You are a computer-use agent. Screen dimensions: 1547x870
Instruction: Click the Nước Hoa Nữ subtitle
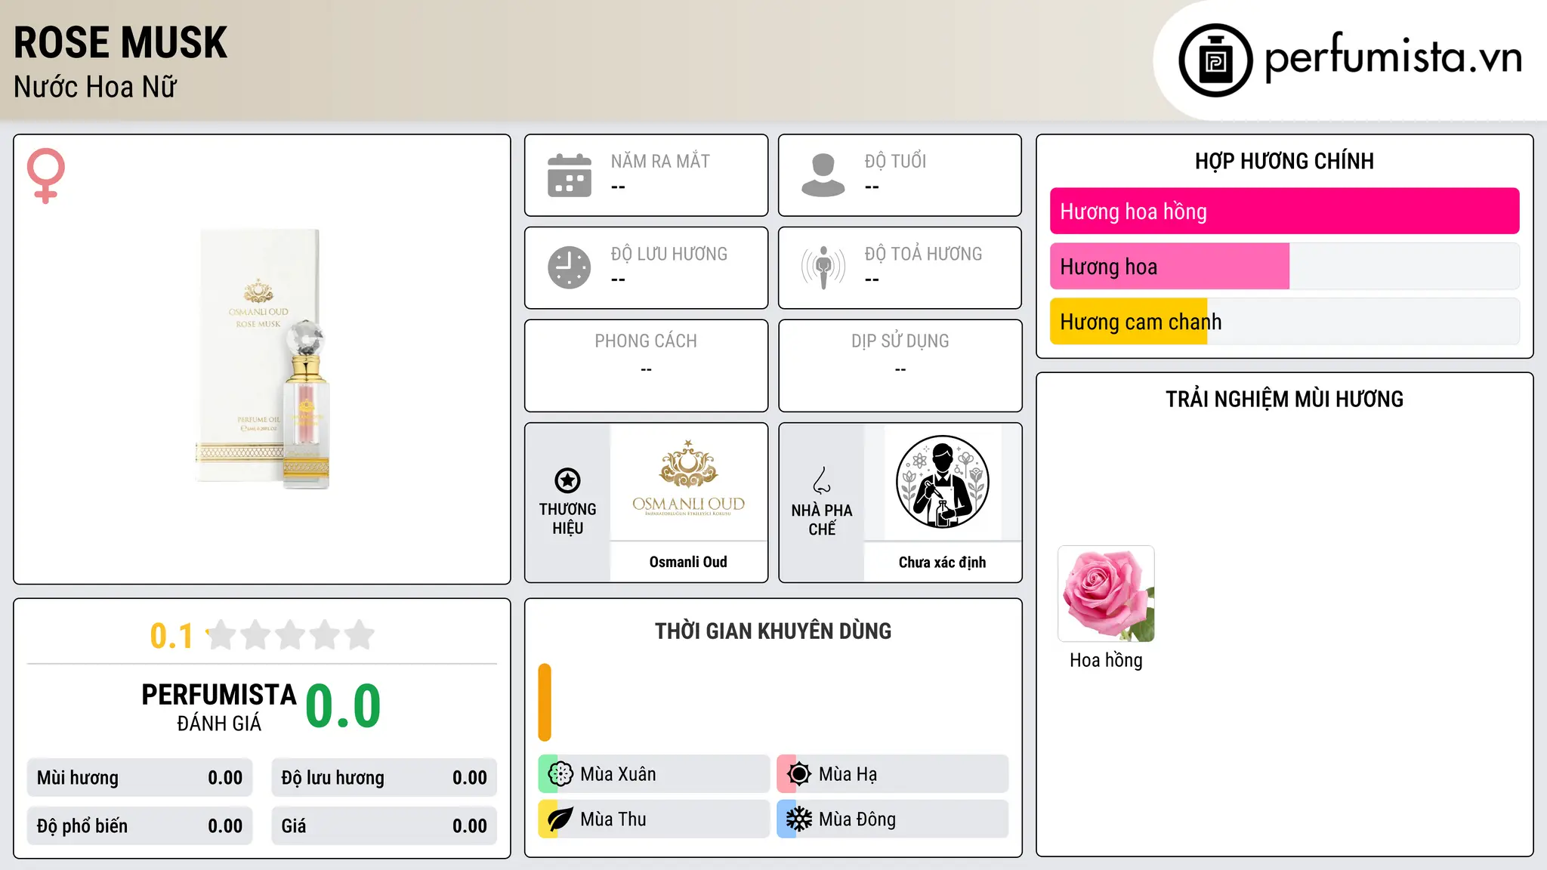tap(95, 87)
